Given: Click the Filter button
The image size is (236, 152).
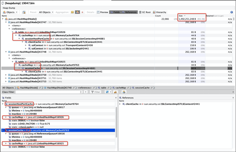Looking at the screenshot, I should pyautogui.click(x=96, y=92).
